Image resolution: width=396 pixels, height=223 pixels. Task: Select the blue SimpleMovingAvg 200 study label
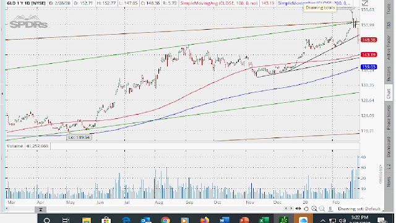click(x=314, y=3)
